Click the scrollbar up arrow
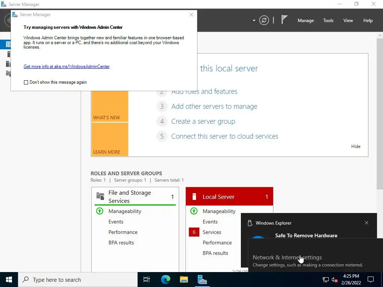Image resolution: width=383 pixels, height=287 pixels. pos(380,35)
